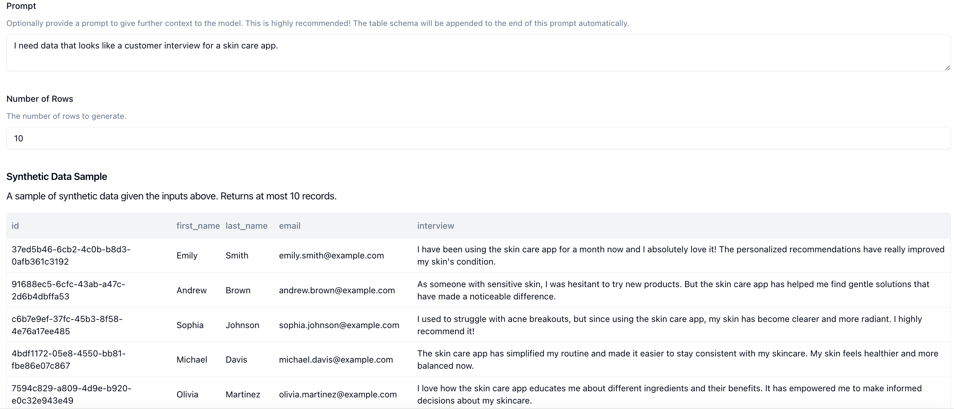Image resolution: width=954 pixels, height=409 pixels.
Task: Click sophia.johnson@example.com email cell
Action: [339, 325]
